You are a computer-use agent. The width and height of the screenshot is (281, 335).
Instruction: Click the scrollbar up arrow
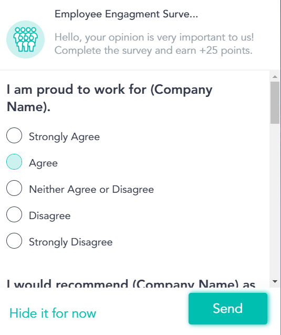click(275, 76)
